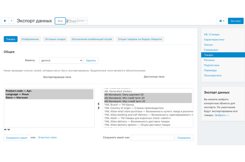This screenshot has width=245, height=162.
Task: Select the Все button near the title
Action: point(60,21)
